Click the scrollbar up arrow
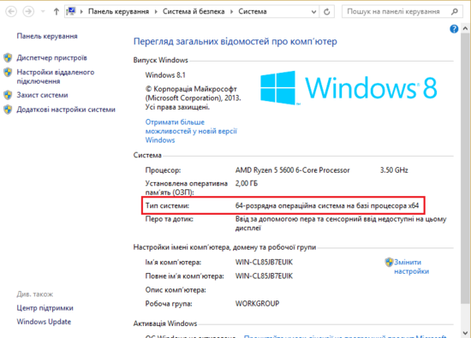Image resolution: width=471 pixels, height=338 pixels. pyautogui.click(x=465, y=28)
